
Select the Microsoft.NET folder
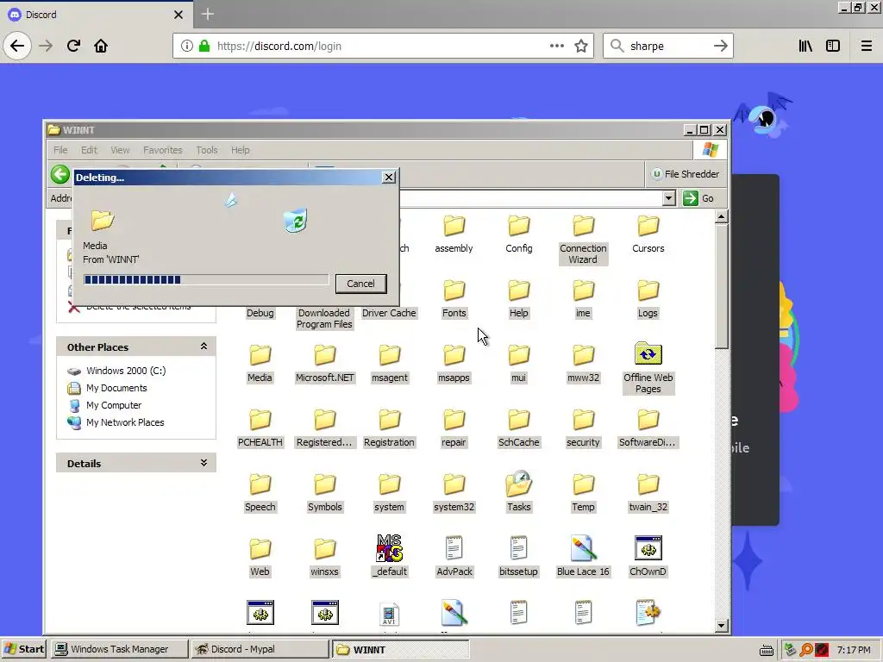pos(325,364)
